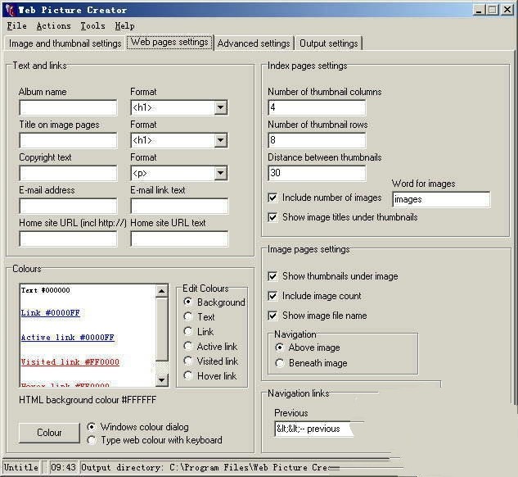Select Text in Edit Colours
The height and width of the screenshot is (477, 518).
coord(188,316)
